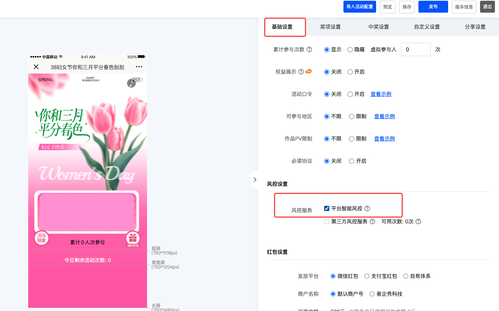Click help icon beside 可用次数

[x=418, y=221]
